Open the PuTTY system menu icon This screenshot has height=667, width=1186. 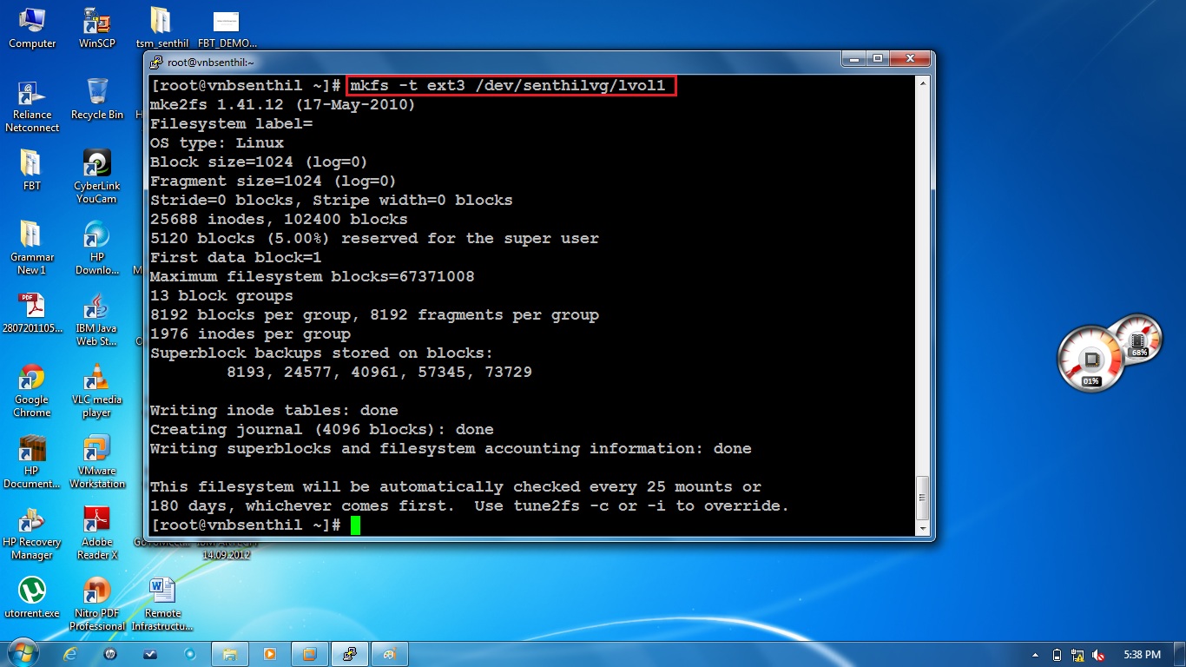(x=156, y=59)
